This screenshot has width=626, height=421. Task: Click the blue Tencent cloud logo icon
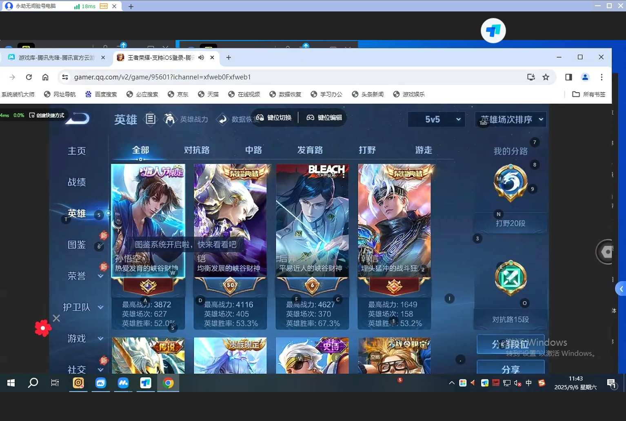(493, 31)
